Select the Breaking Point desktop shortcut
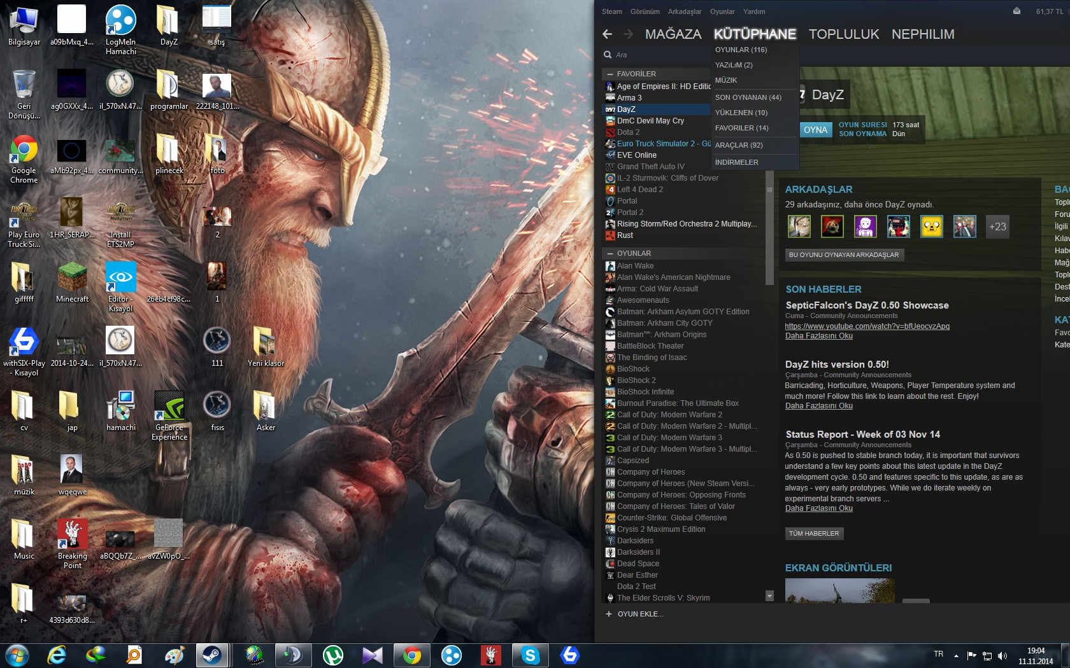The height and width of the screenshot is (668, 1070). pos(73,544)
